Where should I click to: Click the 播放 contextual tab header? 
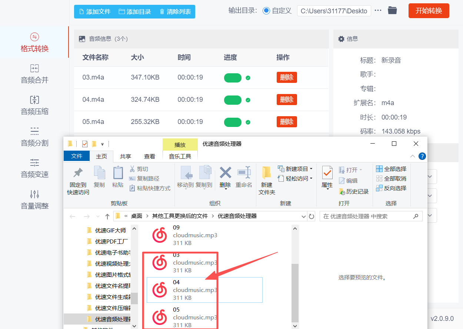180,145
